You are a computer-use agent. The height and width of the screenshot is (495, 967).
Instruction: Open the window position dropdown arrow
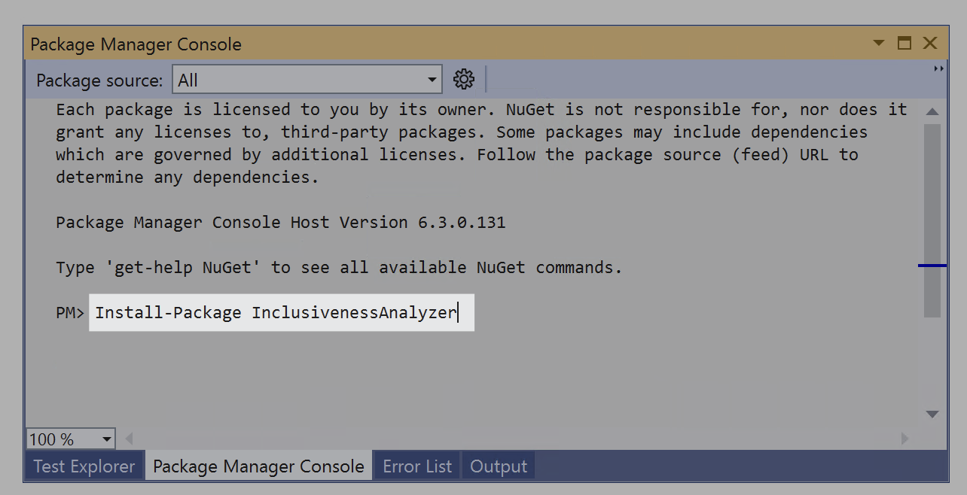tap(879, 44)
